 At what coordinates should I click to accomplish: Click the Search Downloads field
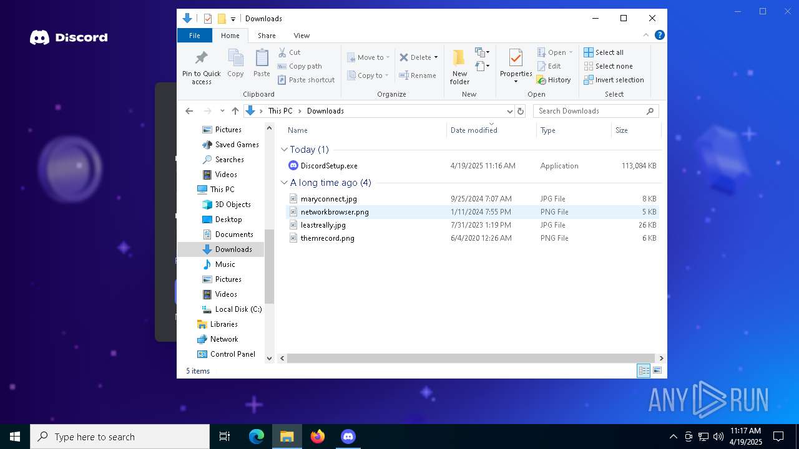coord(596,111)
